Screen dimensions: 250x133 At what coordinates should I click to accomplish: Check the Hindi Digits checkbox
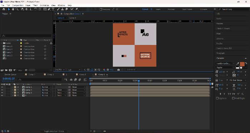point(233,98)
